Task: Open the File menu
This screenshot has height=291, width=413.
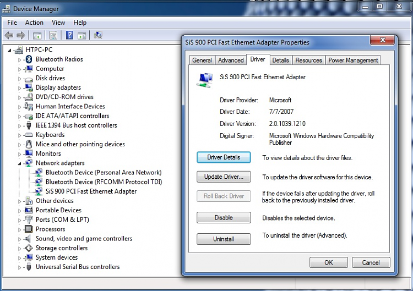Action: pyautogui.click(x=12, y=23)
